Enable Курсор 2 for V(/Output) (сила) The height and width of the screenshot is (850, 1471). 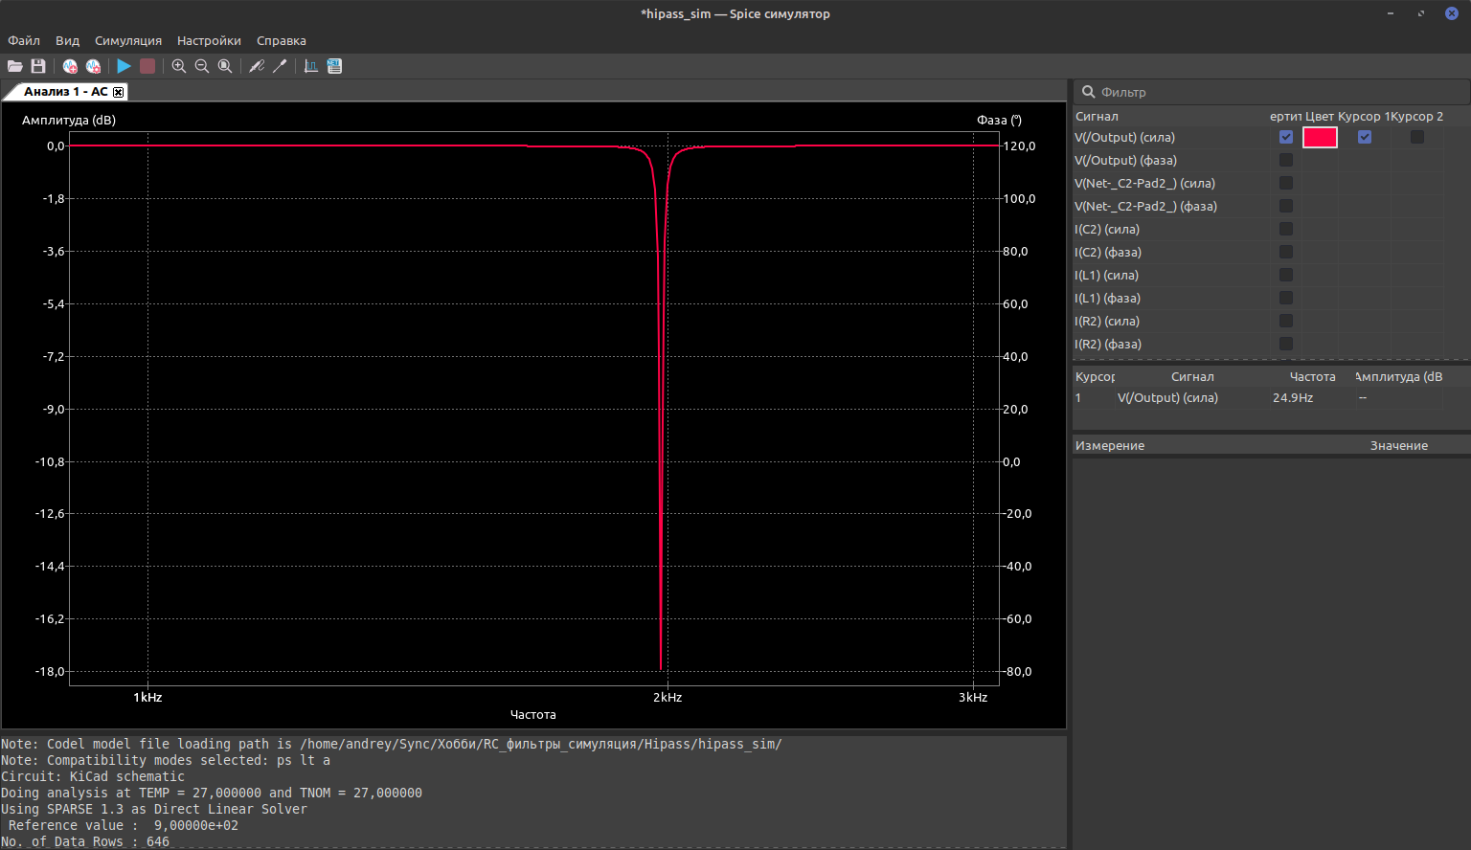(x=1417, y=137)
